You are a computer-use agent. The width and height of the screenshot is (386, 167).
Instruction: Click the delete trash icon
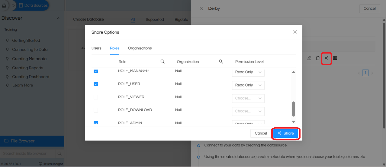(317, 58)
